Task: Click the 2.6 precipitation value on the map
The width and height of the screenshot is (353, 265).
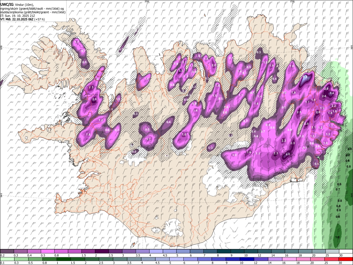Action: coord(324,96)
